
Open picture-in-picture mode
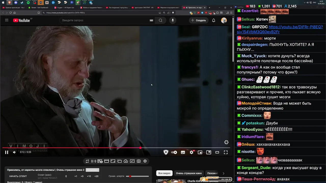click(209, 152)
